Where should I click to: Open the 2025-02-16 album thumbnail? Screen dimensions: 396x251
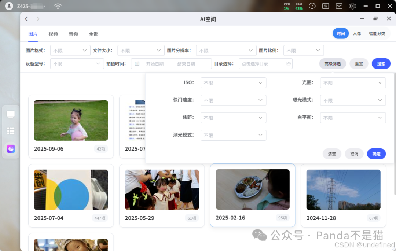tap(253, 189)
